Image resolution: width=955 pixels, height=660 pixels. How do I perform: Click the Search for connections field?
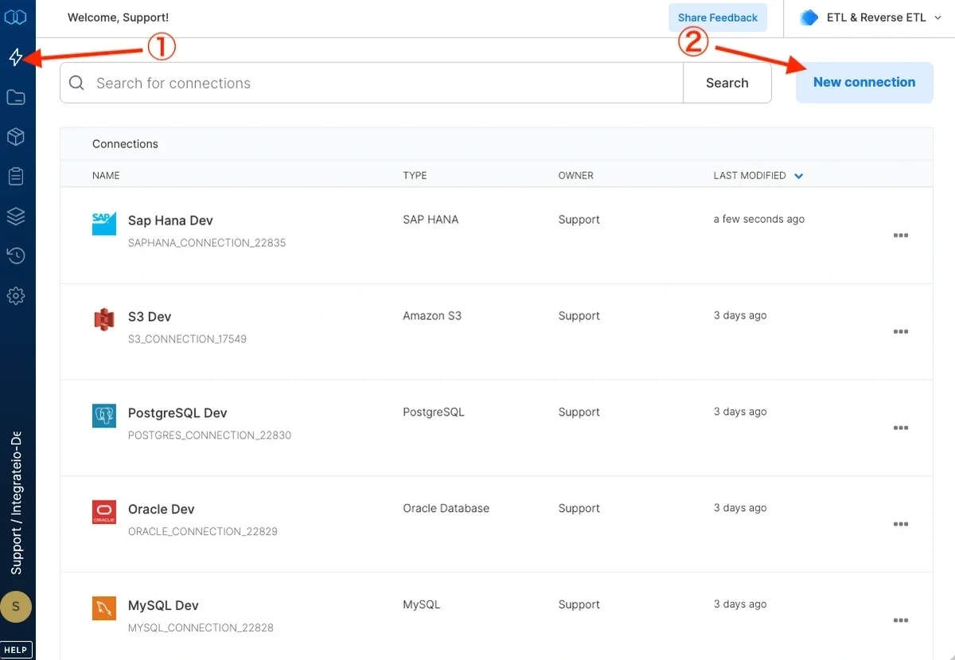point(372,83)
